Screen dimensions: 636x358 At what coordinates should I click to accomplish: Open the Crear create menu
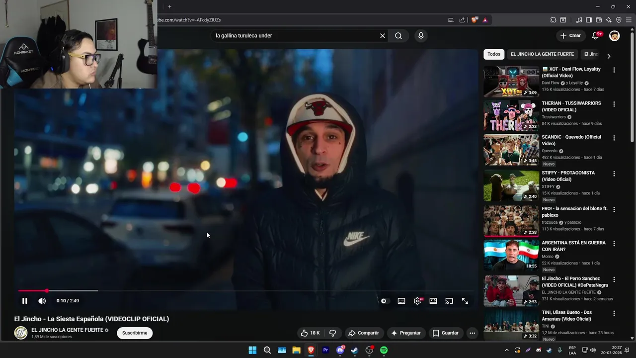click(570, 36)
